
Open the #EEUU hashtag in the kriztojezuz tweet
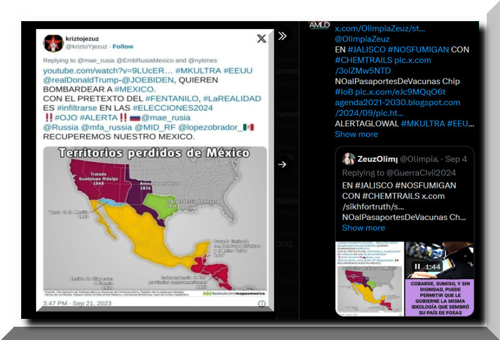pyautogui.click(x=238, y=71)
